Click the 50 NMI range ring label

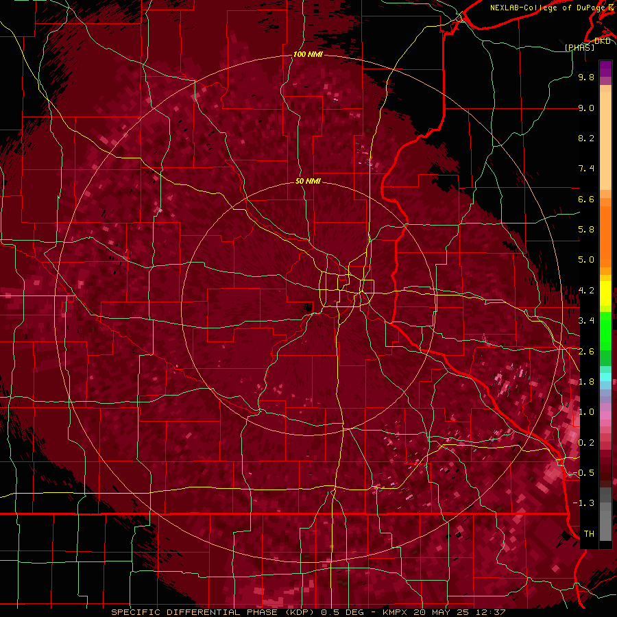pos(308,181)
